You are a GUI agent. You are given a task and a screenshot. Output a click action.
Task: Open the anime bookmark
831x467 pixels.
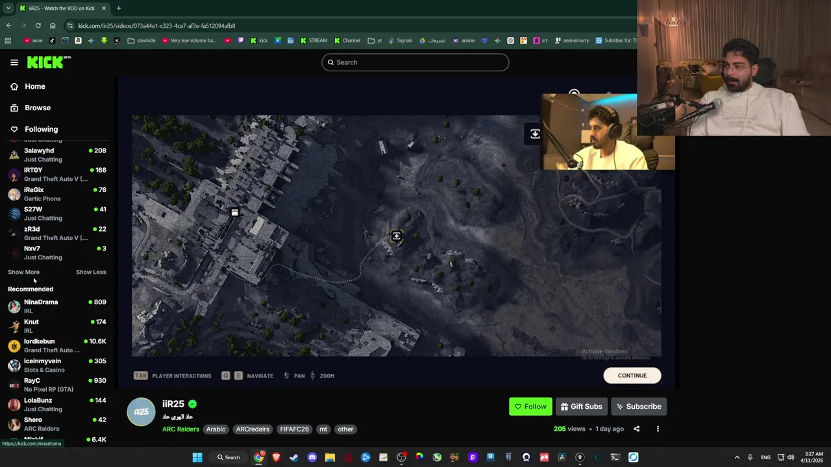point(464,40)
